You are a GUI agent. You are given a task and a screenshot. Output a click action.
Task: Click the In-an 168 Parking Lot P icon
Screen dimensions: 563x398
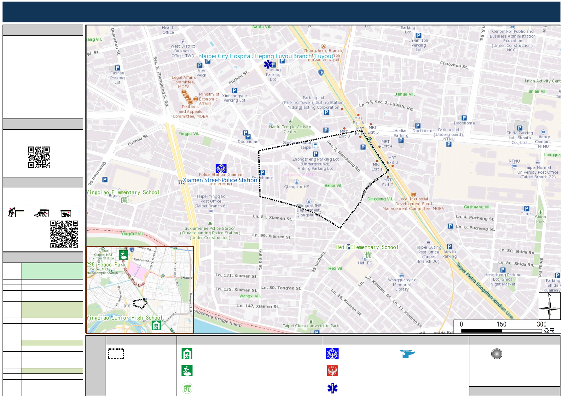[x=419, y=36]
